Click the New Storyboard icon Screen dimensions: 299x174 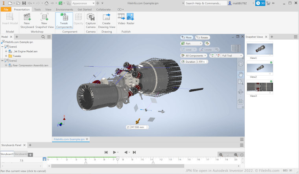pyautogui.click(x=27, y=18)
